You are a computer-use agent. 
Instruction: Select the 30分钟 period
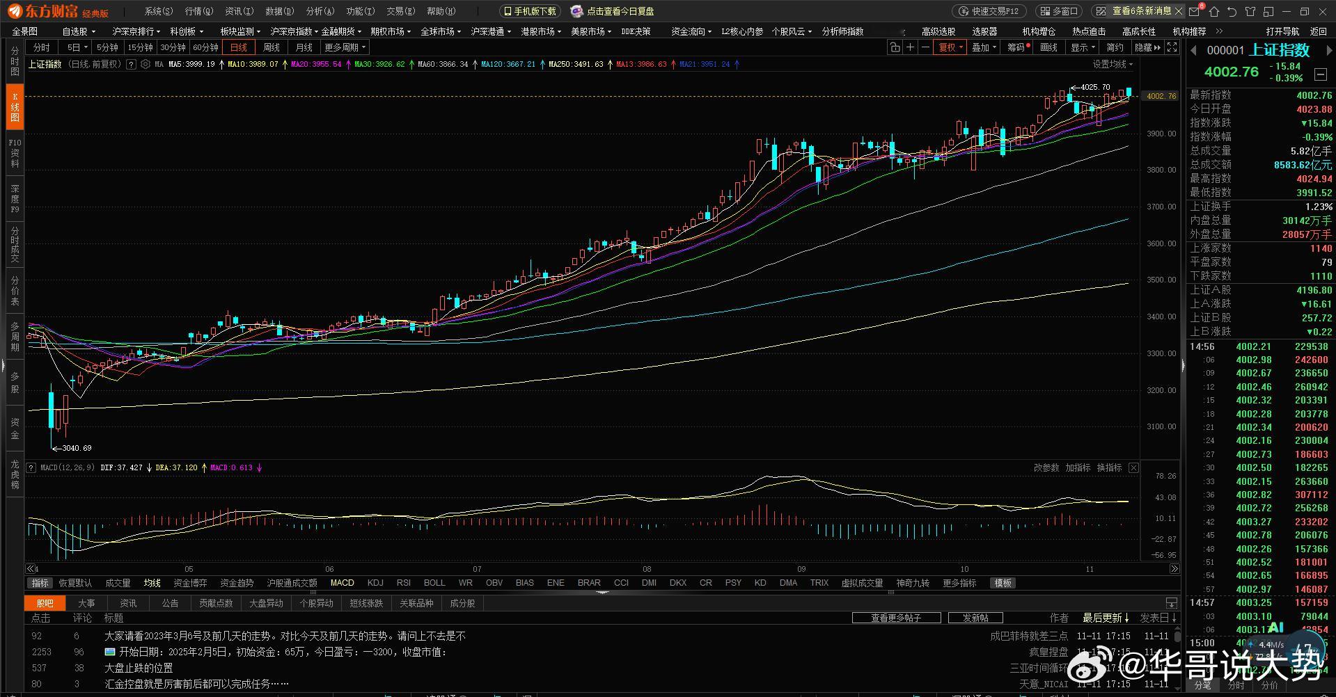173,47
